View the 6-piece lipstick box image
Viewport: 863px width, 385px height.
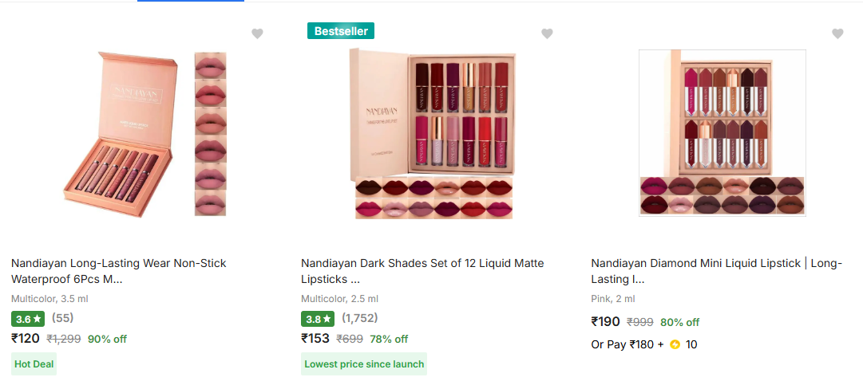[x=144, y=134]
